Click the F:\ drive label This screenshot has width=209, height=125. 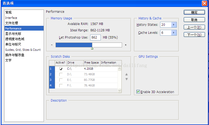[69, 86]
